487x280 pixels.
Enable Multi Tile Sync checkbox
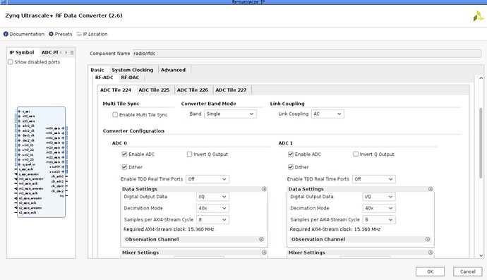pyautogui.click(x=115, y=114)
